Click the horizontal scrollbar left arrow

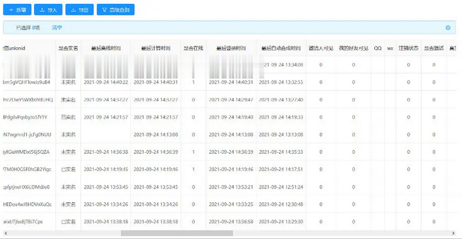(x=6, y=233)
